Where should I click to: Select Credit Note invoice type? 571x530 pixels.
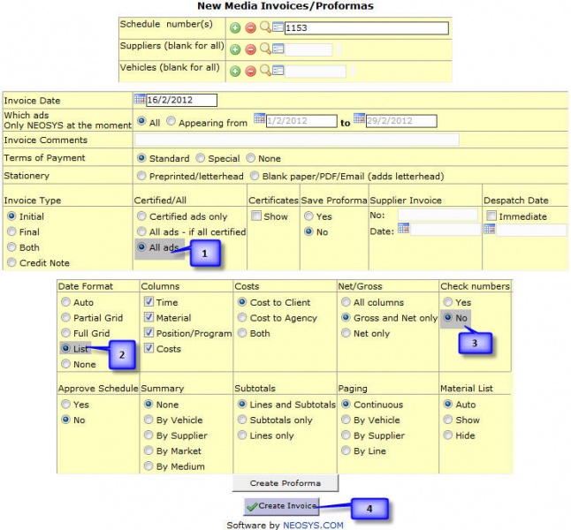[x=11, y=262]
